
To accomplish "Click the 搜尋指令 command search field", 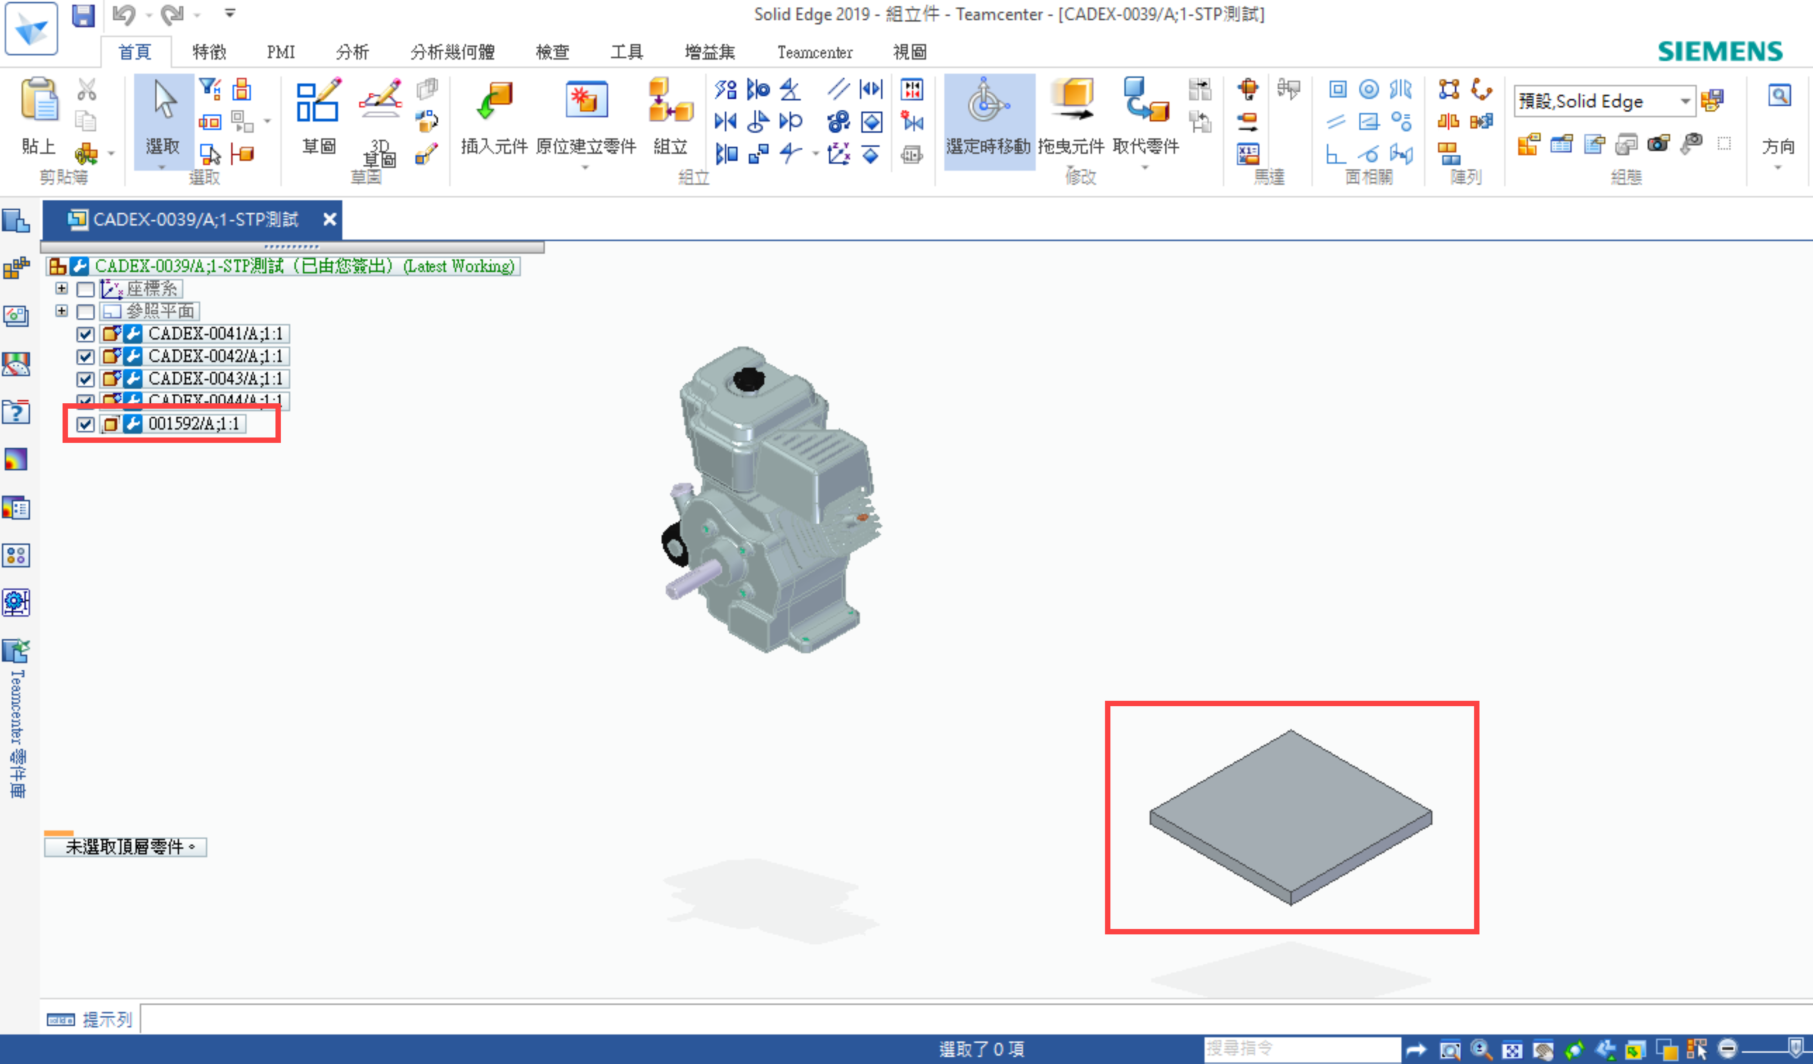I will [x=1302, y=1049].
